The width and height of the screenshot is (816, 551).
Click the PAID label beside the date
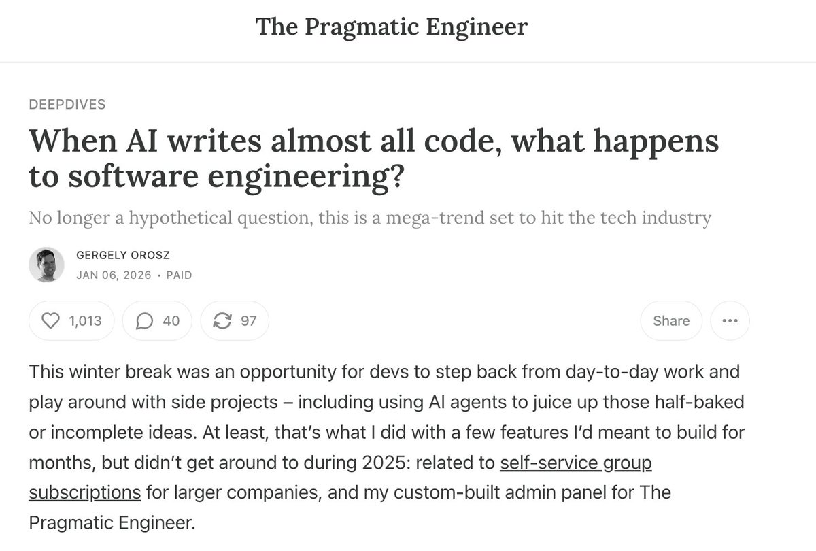[x=178, y=275]
